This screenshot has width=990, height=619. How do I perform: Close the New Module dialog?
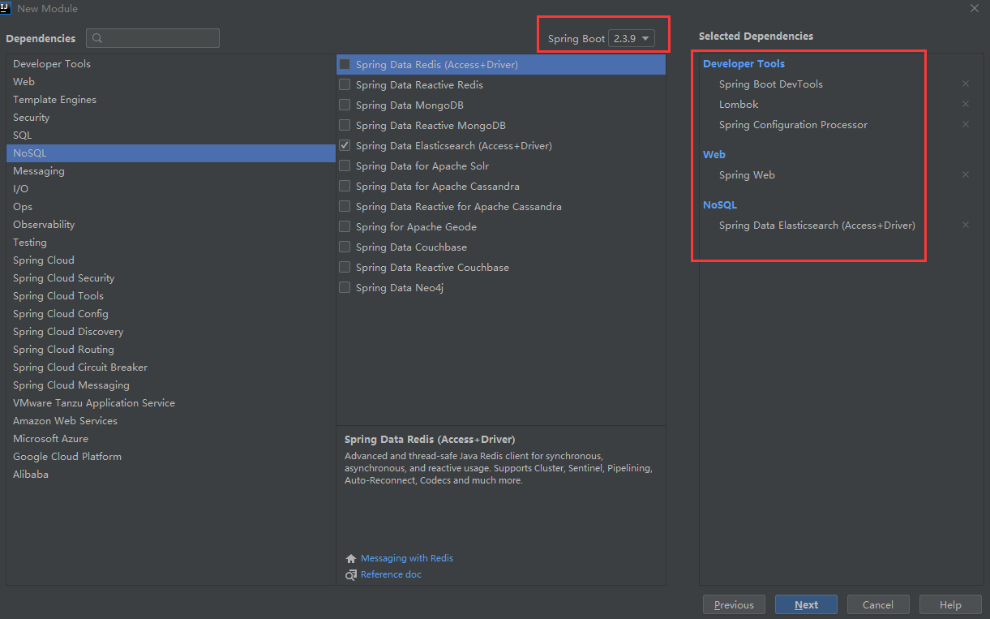tap(974, 8)
